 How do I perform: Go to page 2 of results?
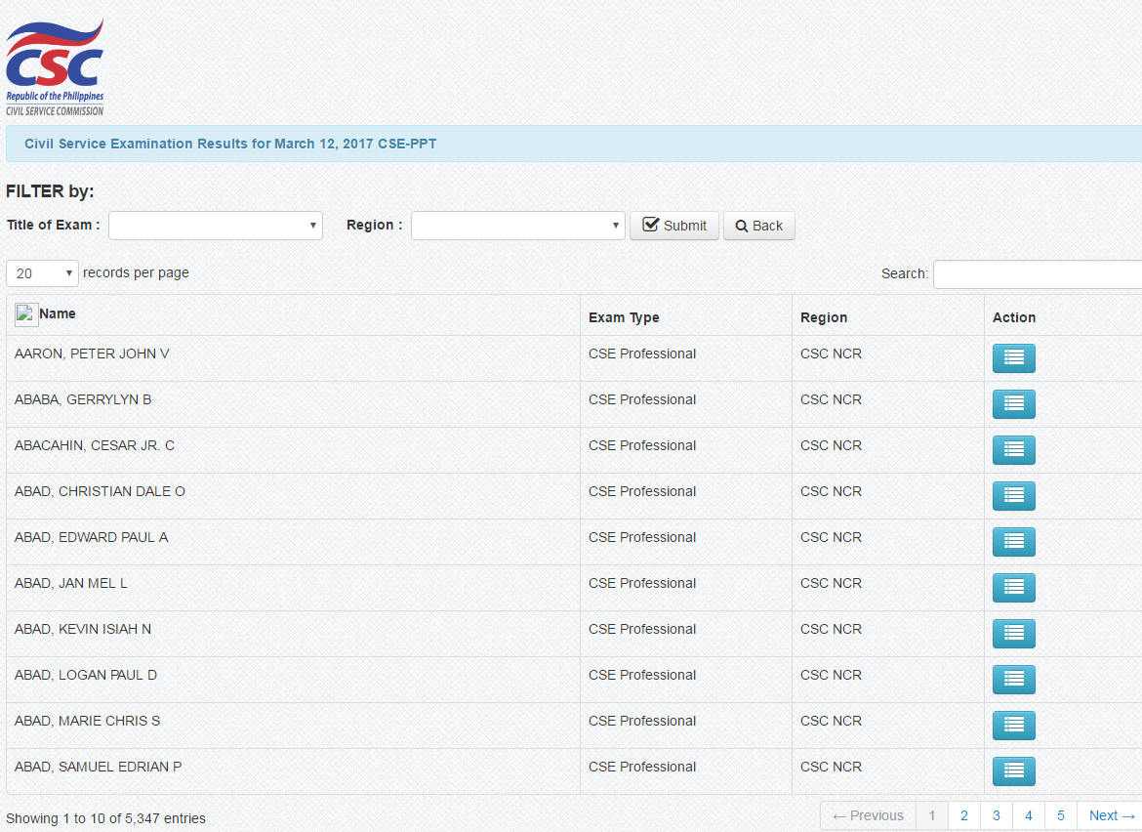pos(963,816)
